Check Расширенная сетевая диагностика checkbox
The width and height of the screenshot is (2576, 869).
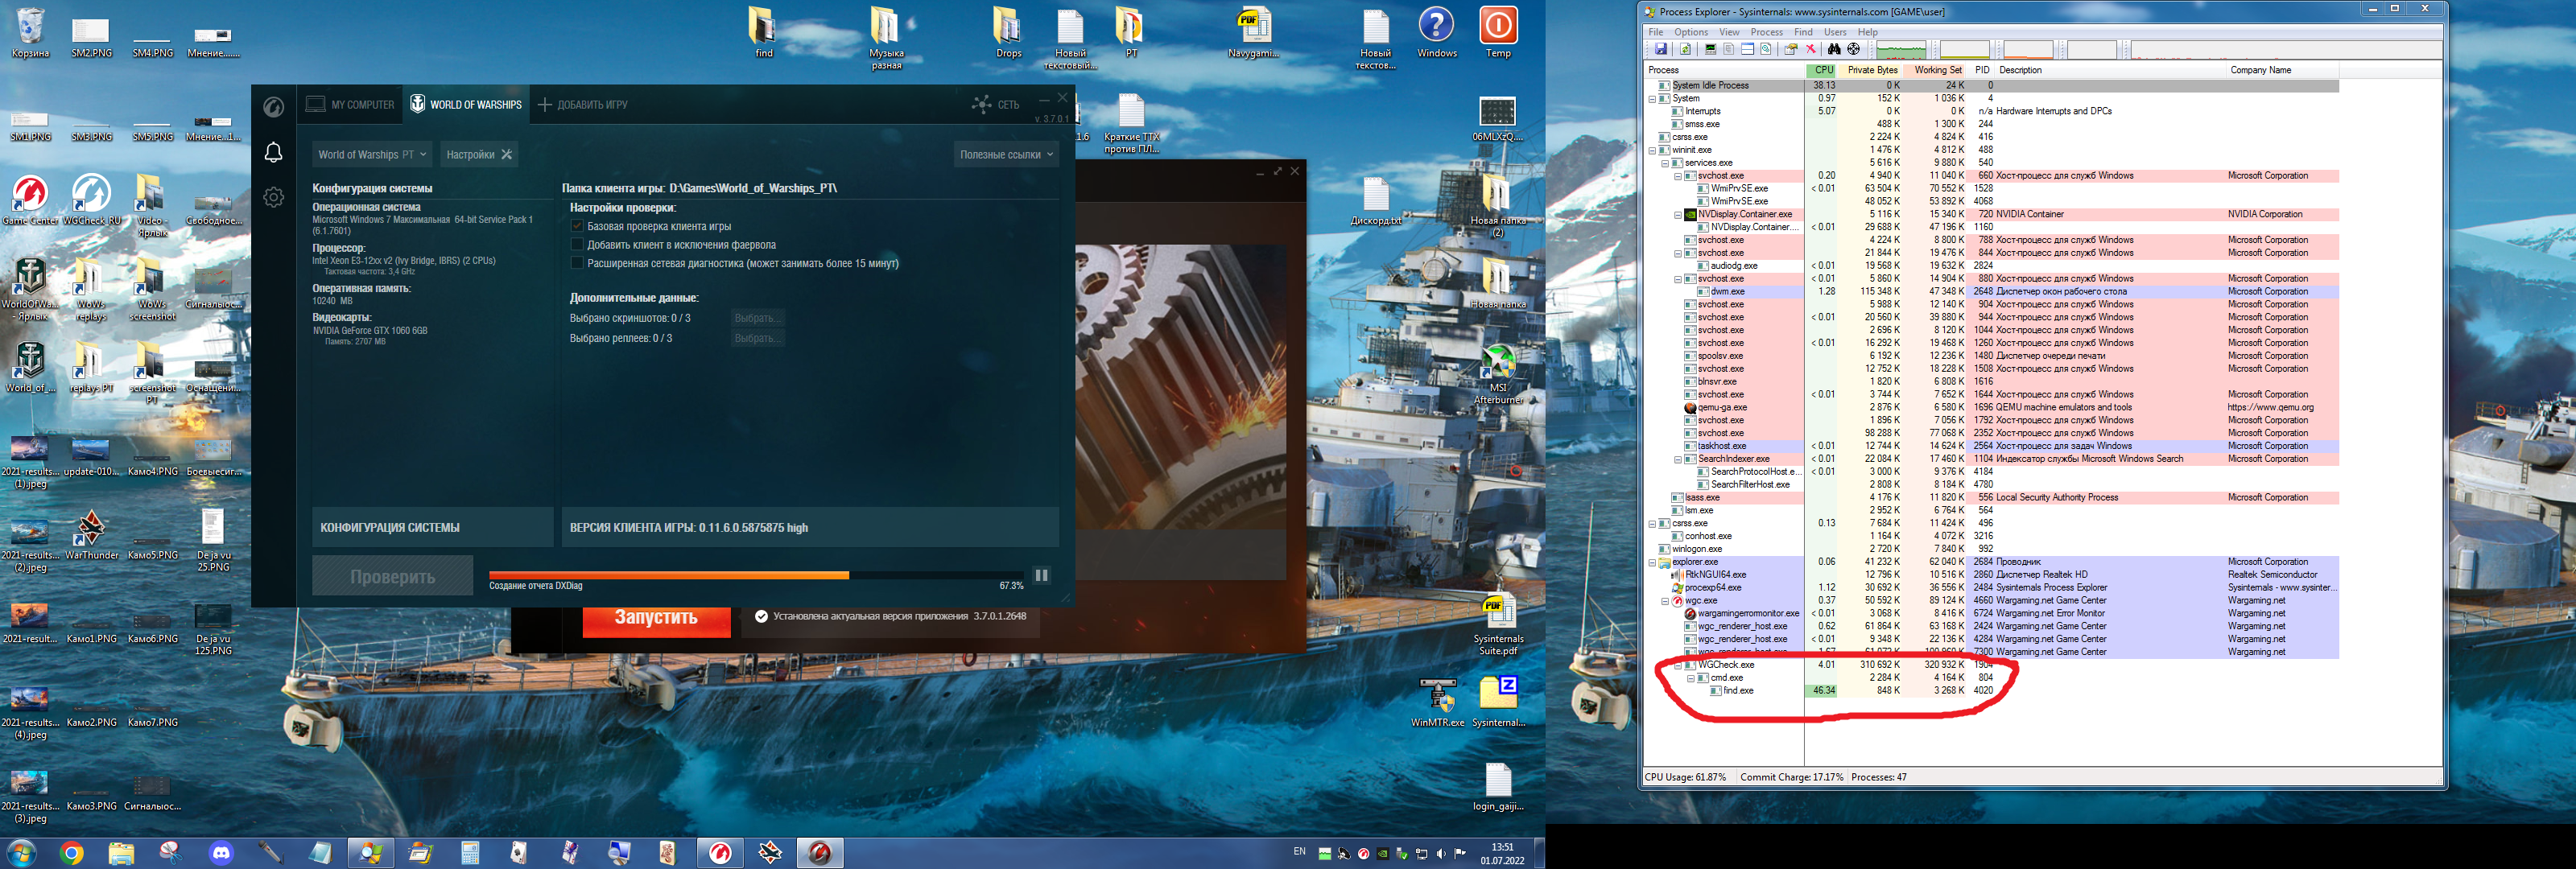click(x=577, y=263)
